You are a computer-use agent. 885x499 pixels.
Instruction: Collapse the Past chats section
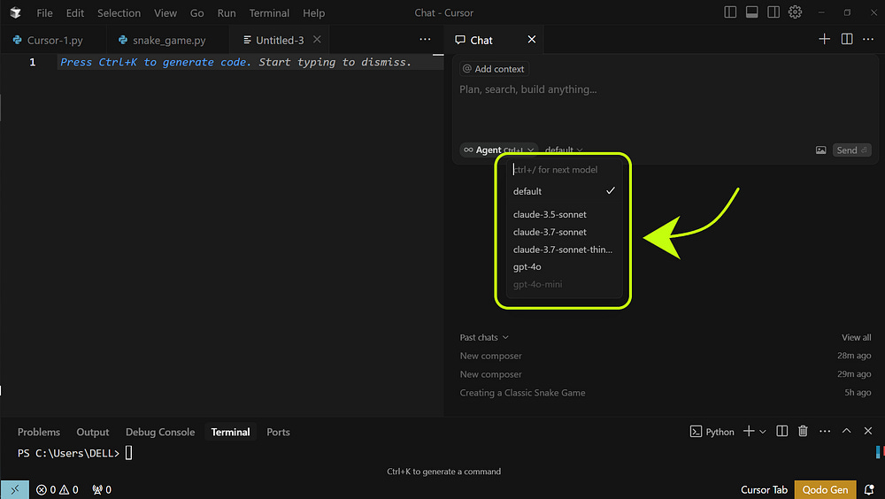484,338
